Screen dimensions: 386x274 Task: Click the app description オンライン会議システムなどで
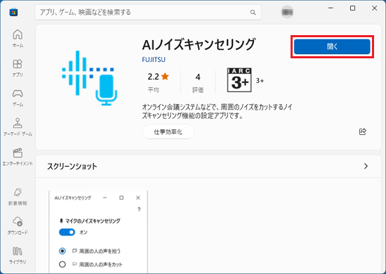(x=217, y=111)
